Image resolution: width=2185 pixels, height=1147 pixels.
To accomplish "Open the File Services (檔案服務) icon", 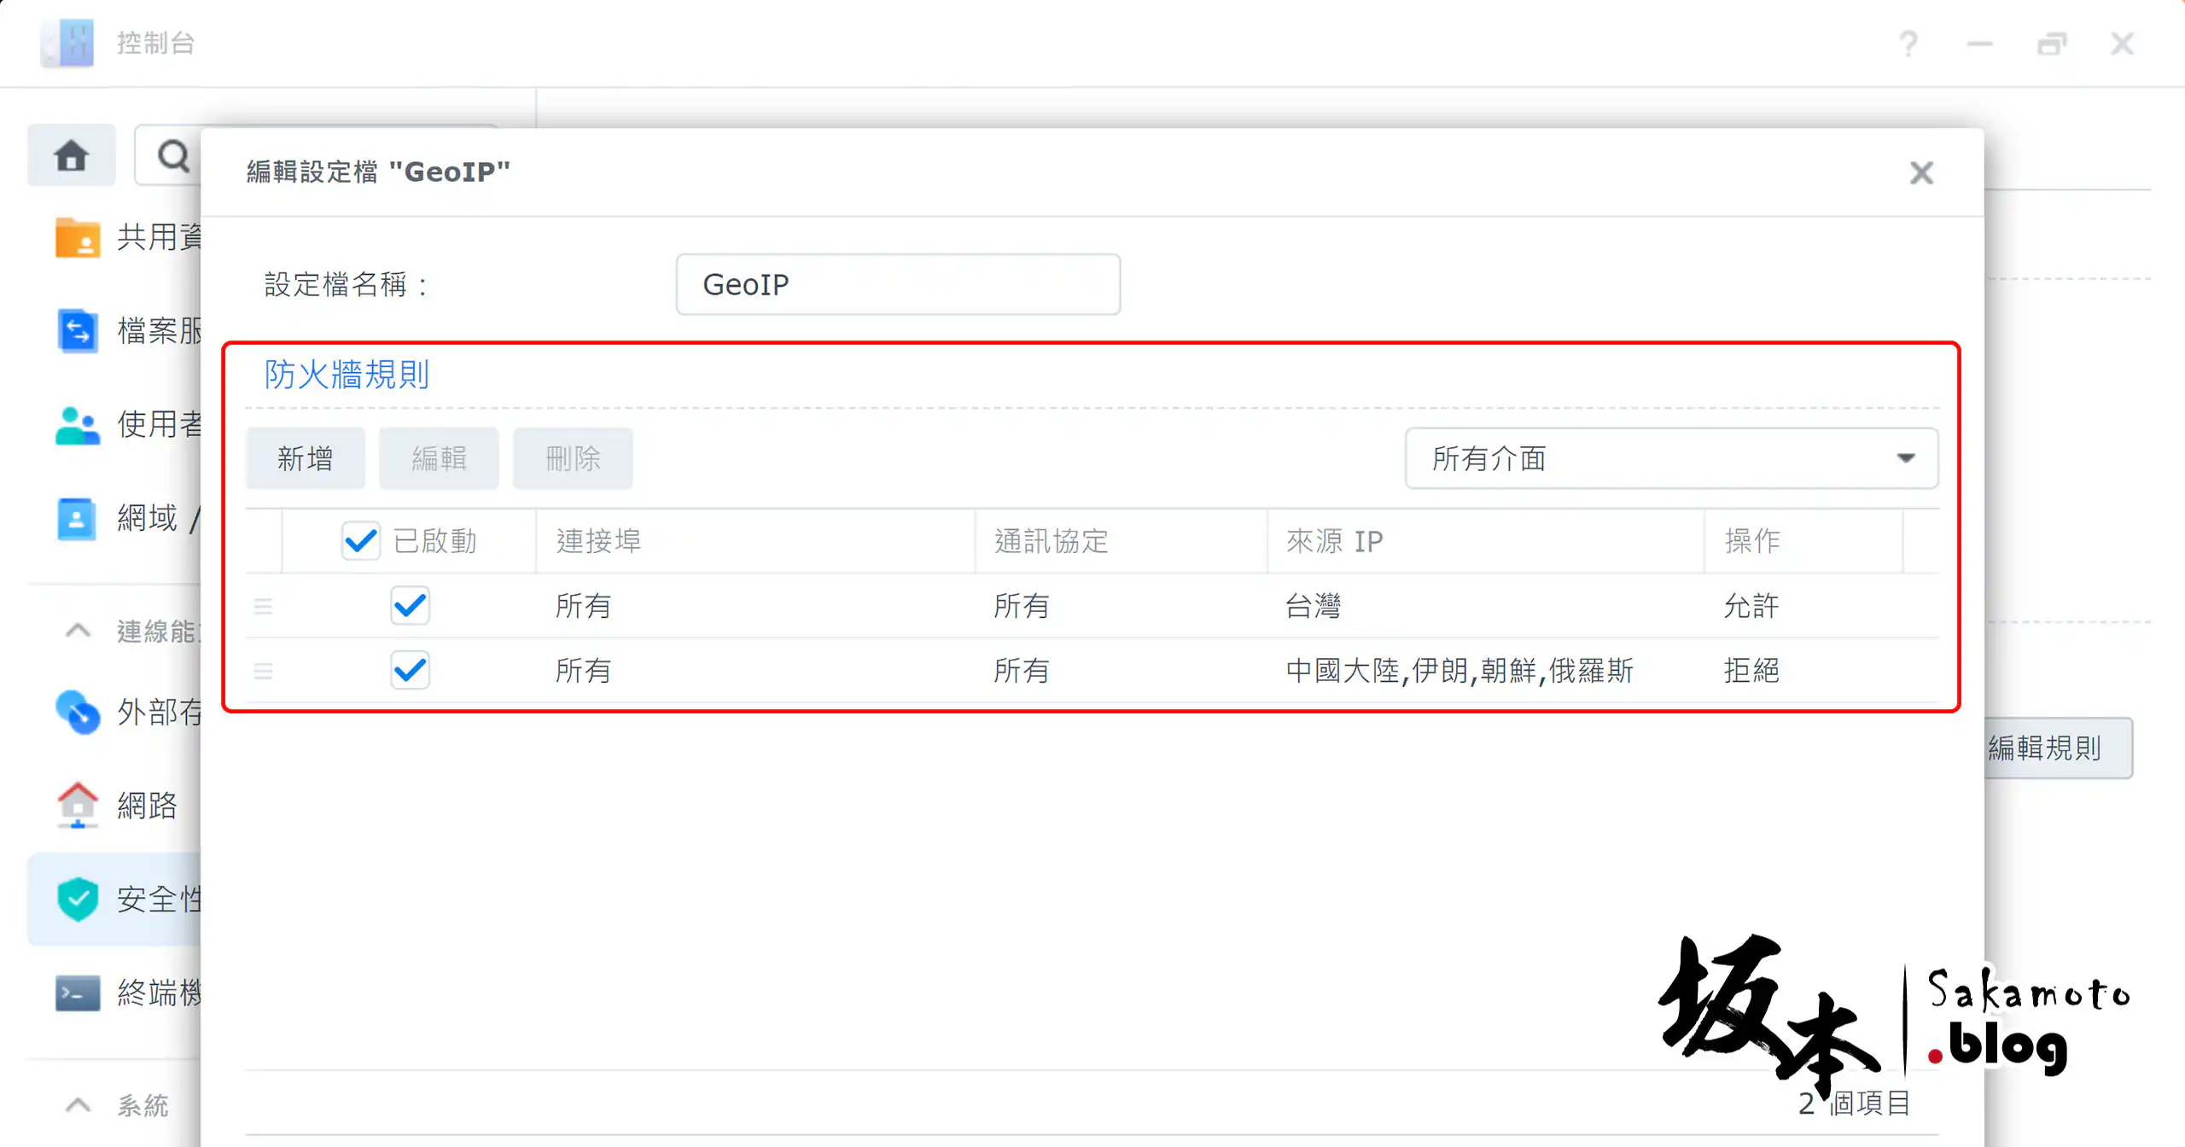I will click(77, 330).
